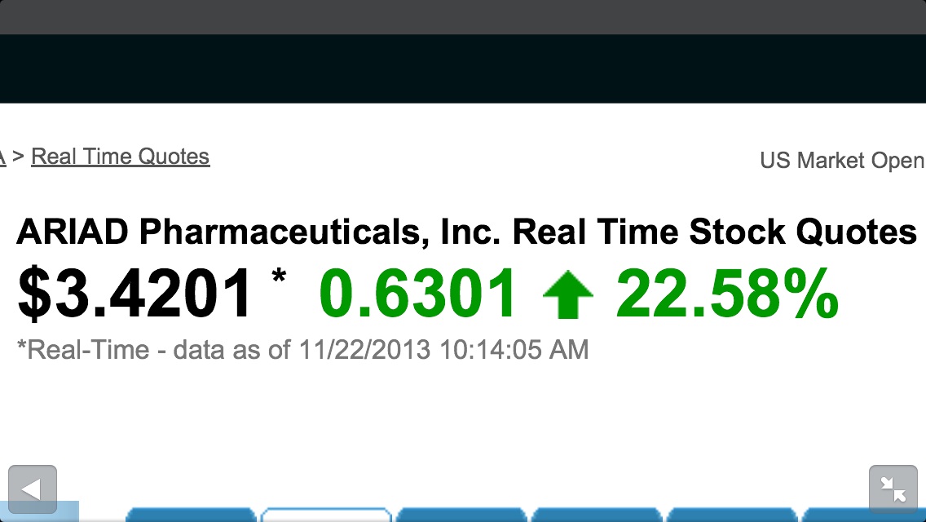Image resolution: width=926 pixels, height=522 pixels.
Task: Select the fourth blue tab at bottom
Action: point(596,516)
